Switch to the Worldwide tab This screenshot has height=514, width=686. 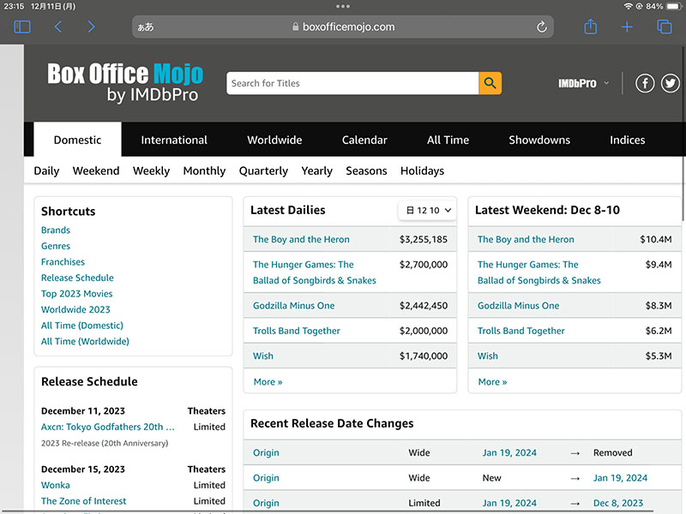(x=274, y=140)
